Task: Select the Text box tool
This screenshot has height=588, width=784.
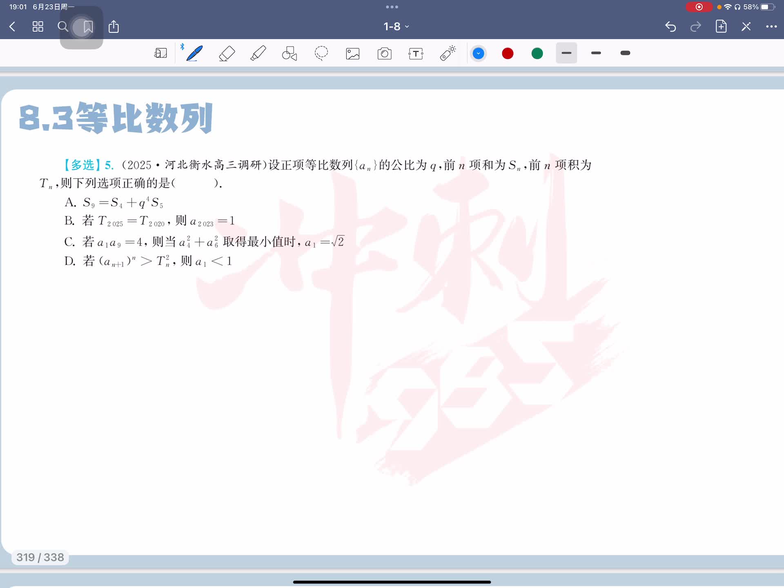Action: [416, 53]
